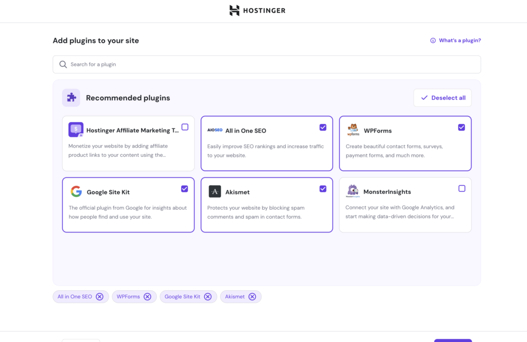Click the Search for a plugin field

click(267, 64)
